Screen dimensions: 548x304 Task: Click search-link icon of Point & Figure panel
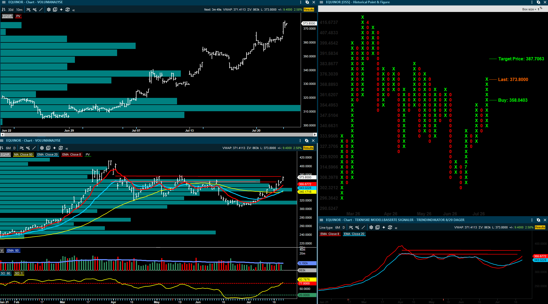(x=538, y=2)
